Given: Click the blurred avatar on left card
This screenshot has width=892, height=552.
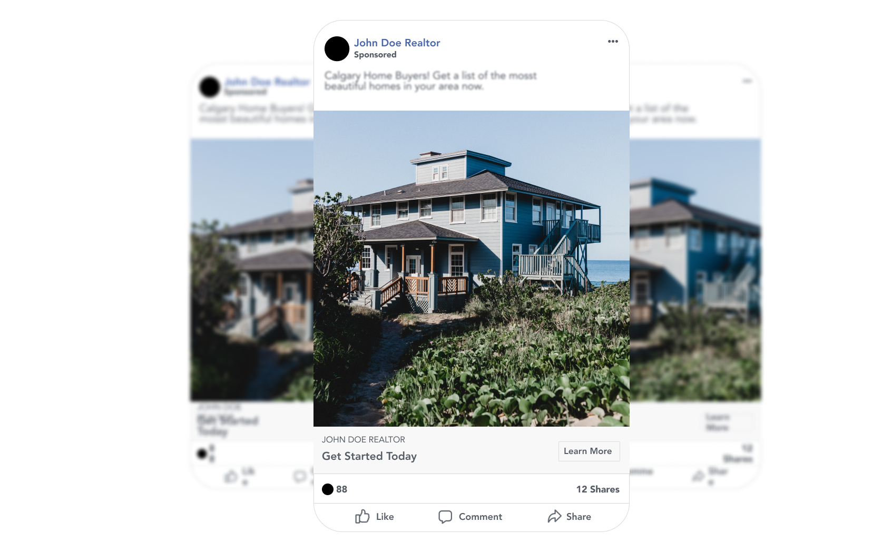Looking at the screenshot, I should click(x=210, y=87).
